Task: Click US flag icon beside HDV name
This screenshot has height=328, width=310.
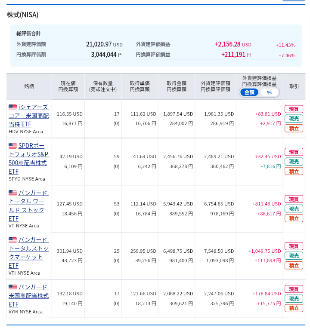Action: click(12, 107)
